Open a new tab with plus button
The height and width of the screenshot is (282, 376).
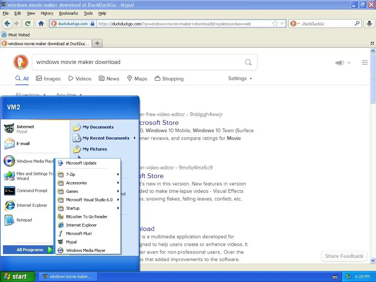click(97, 43)
